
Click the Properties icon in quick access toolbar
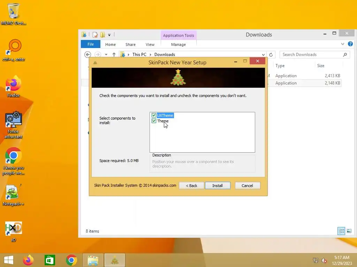pyautogui.click(x=95, y=35)
